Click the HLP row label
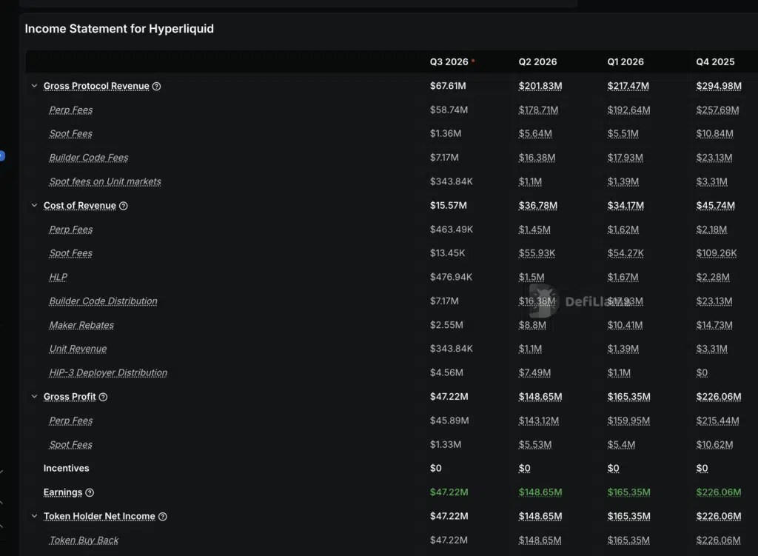This screenshot has height=556, width=758. (x=58, y=277)
